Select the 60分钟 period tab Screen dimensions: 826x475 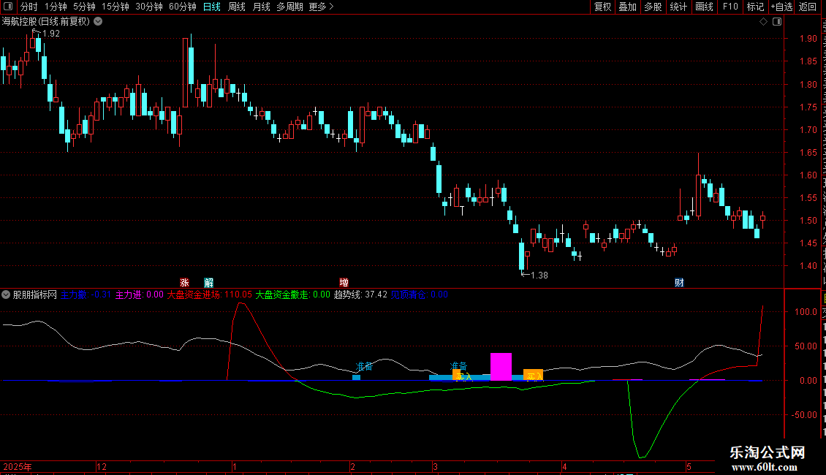[x=182, y=7]
